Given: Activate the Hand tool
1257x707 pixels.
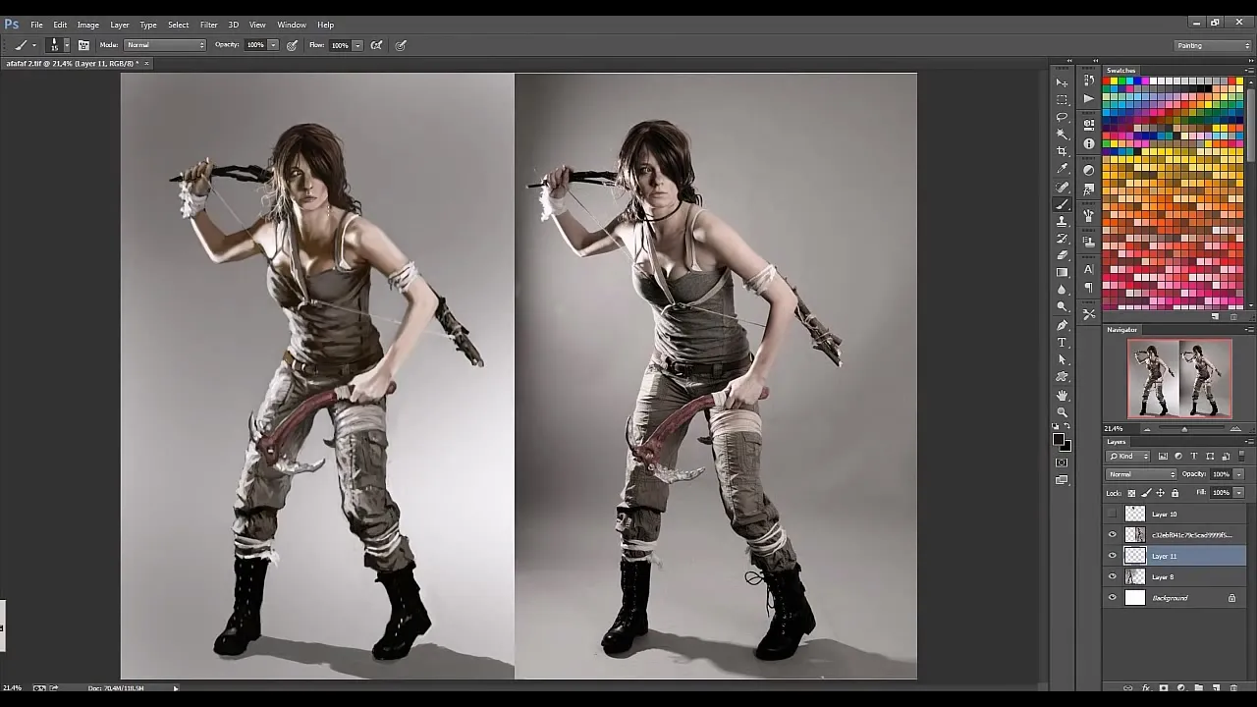Looking at the screenshot, I should [1062, 395].
